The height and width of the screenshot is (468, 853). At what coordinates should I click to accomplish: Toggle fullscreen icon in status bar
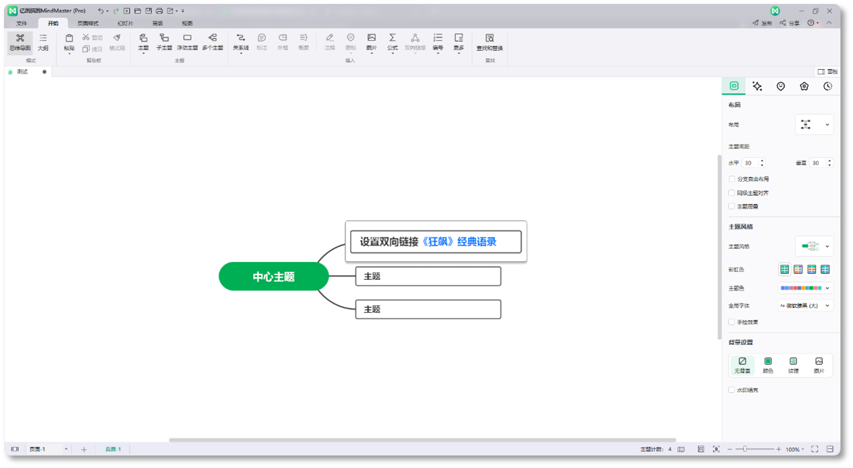(815, 449)
